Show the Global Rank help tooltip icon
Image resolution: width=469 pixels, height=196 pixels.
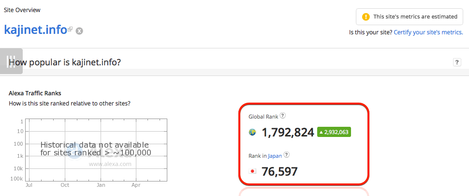click(283, 116)
